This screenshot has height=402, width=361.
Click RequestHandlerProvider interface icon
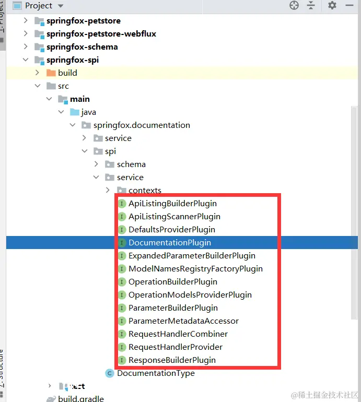122,347
